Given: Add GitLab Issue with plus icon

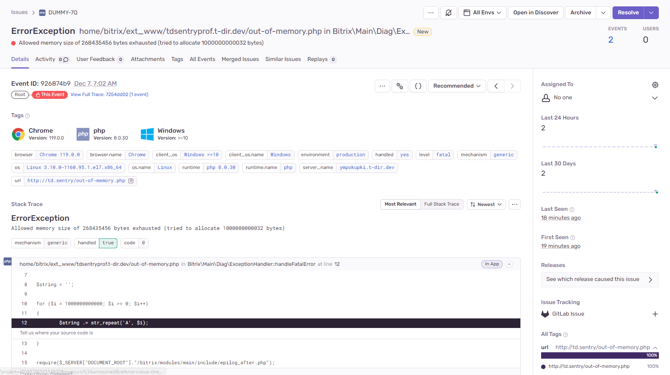Looking at the screenshot, I should coord(655,314).
